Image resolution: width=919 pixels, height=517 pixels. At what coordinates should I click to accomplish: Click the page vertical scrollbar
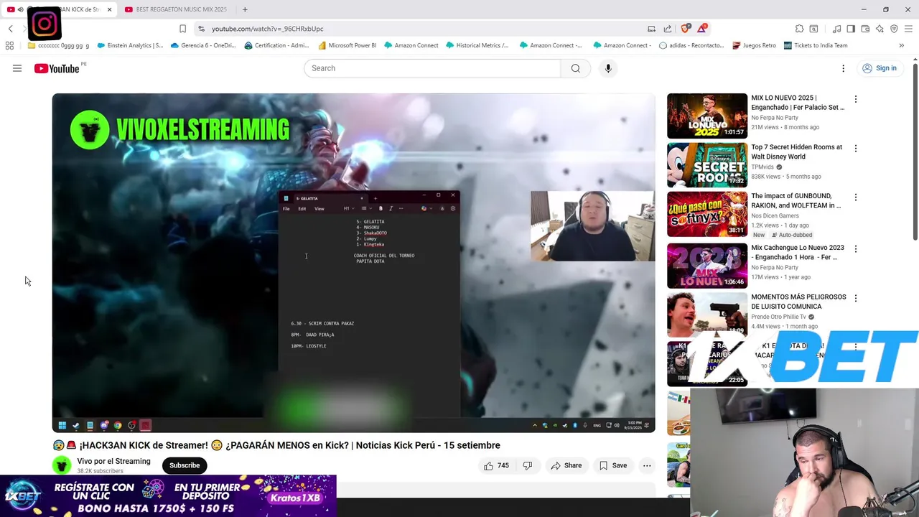coord(915,151)
